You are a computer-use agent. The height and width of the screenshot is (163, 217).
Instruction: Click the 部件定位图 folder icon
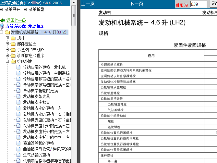click(x=13, y=44)
